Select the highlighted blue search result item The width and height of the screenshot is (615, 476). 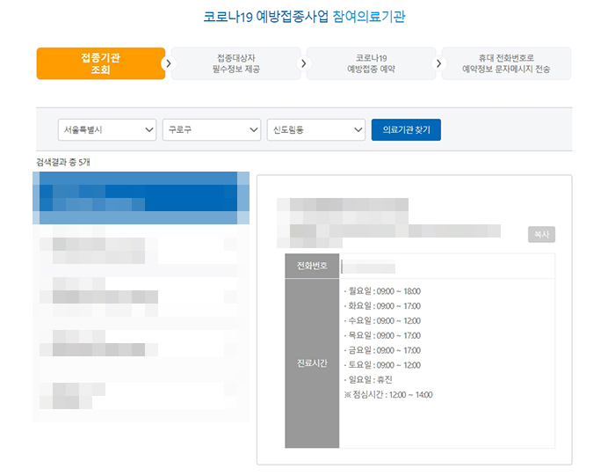(x=141, y=198)
